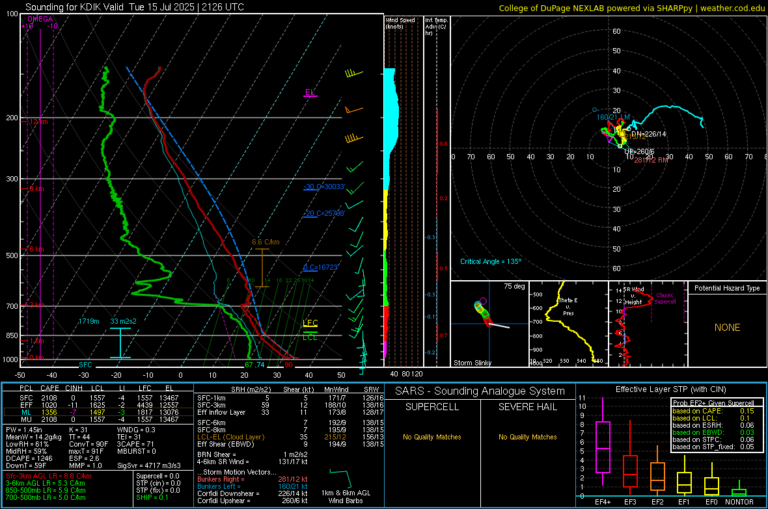Click the DN=226/14 hodograph label

[648, 134]
